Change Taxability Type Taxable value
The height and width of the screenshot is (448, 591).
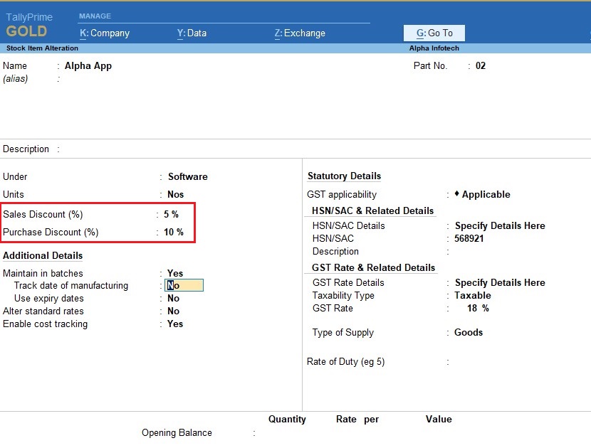click(473, 296)
